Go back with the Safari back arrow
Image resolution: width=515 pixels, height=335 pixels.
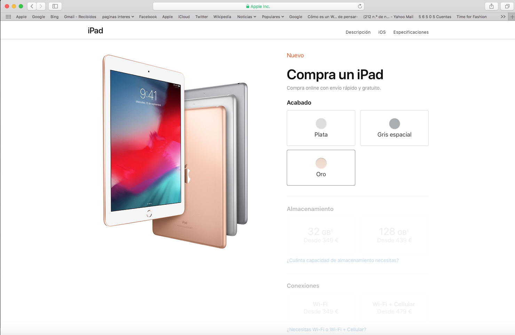tap(32, 6)
